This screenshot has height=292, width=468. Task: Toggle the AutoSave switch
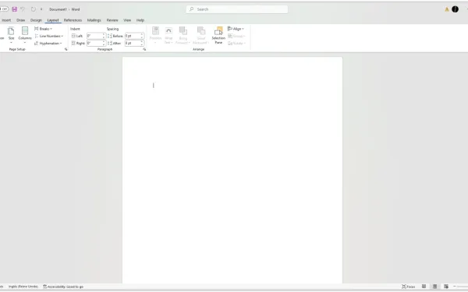point(4,9)
